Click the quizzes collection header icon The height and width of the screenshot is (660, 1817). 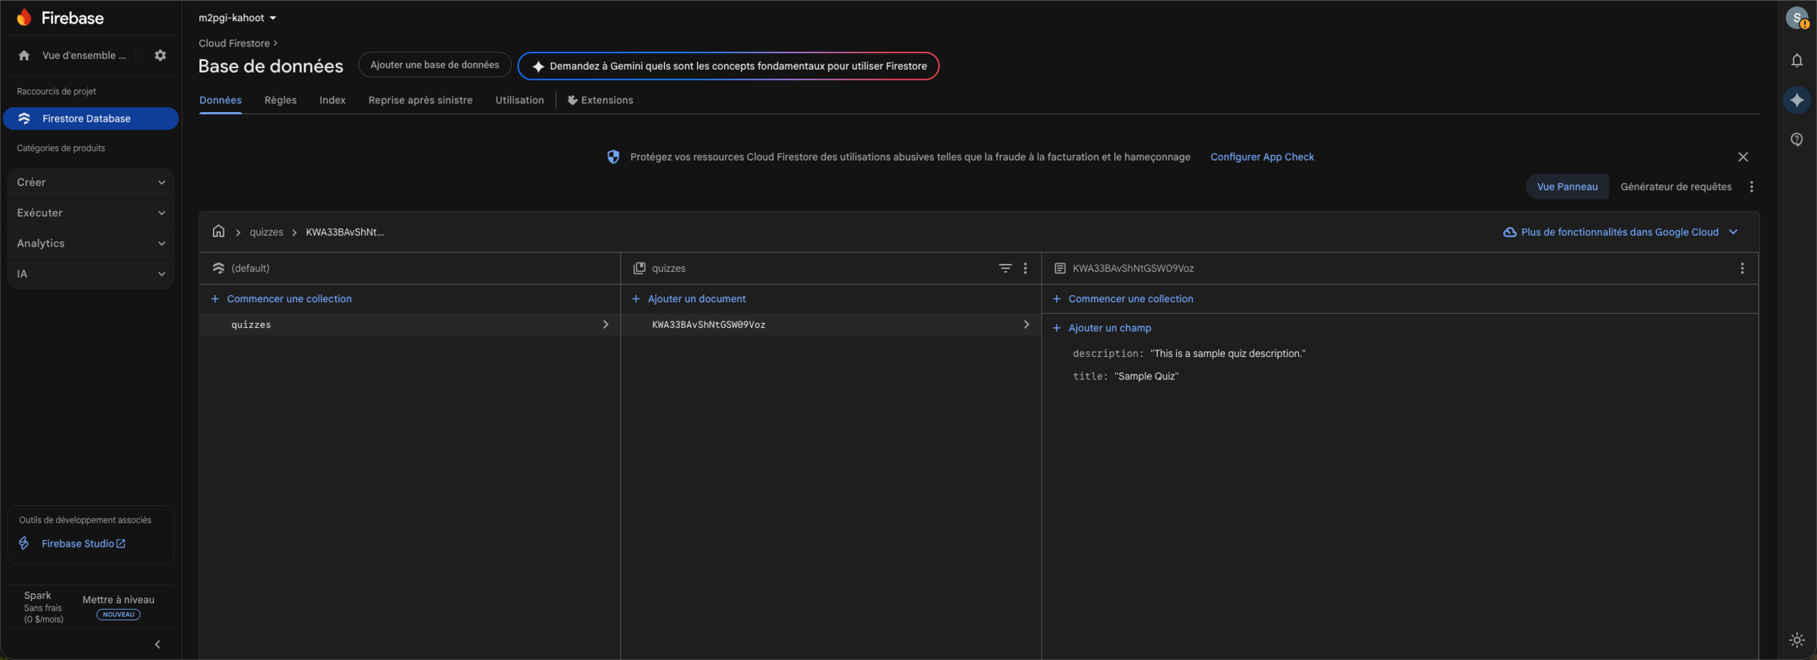(x=640, y=268)
